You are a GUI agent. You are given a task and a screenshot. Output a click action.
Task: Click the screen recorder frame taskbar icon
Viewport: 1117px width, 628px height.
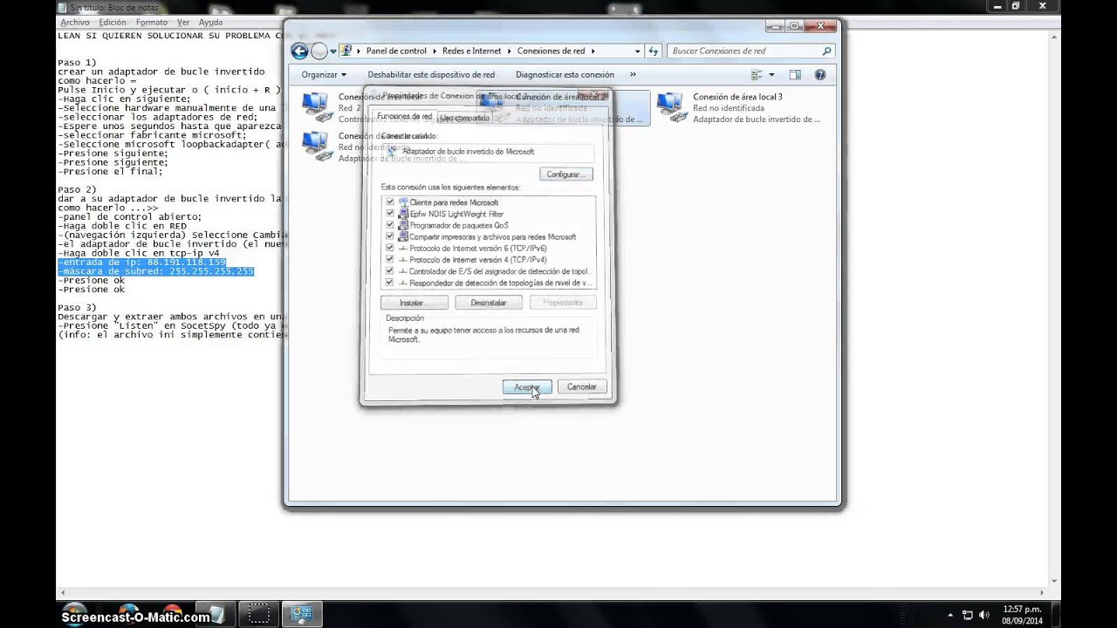click(257, 613)
